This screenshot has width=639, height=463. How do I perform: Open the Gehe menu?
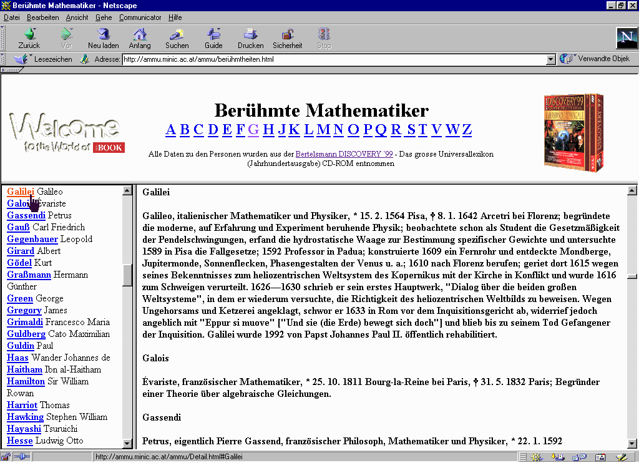104,17
